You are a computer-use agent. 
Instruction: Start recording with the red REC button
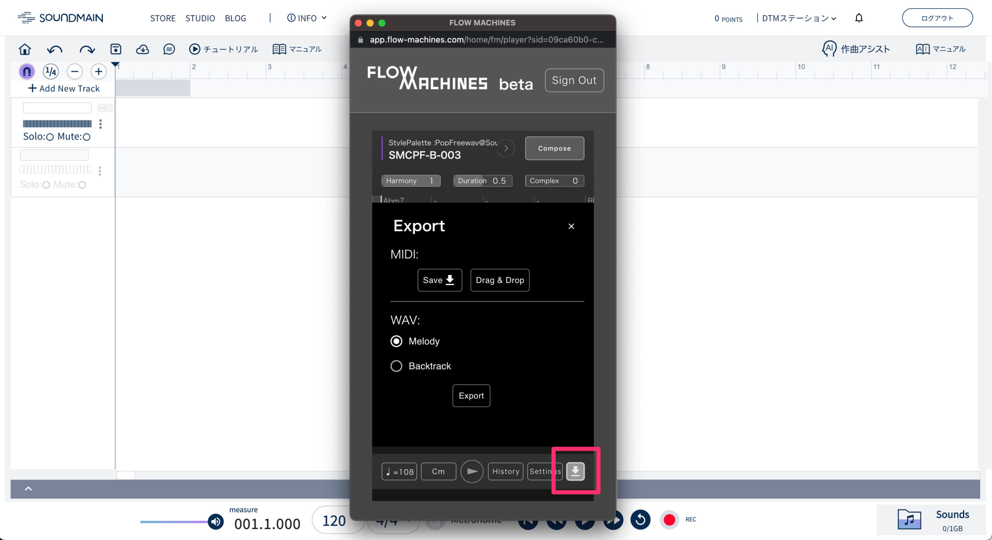click(x=669, y=519)
